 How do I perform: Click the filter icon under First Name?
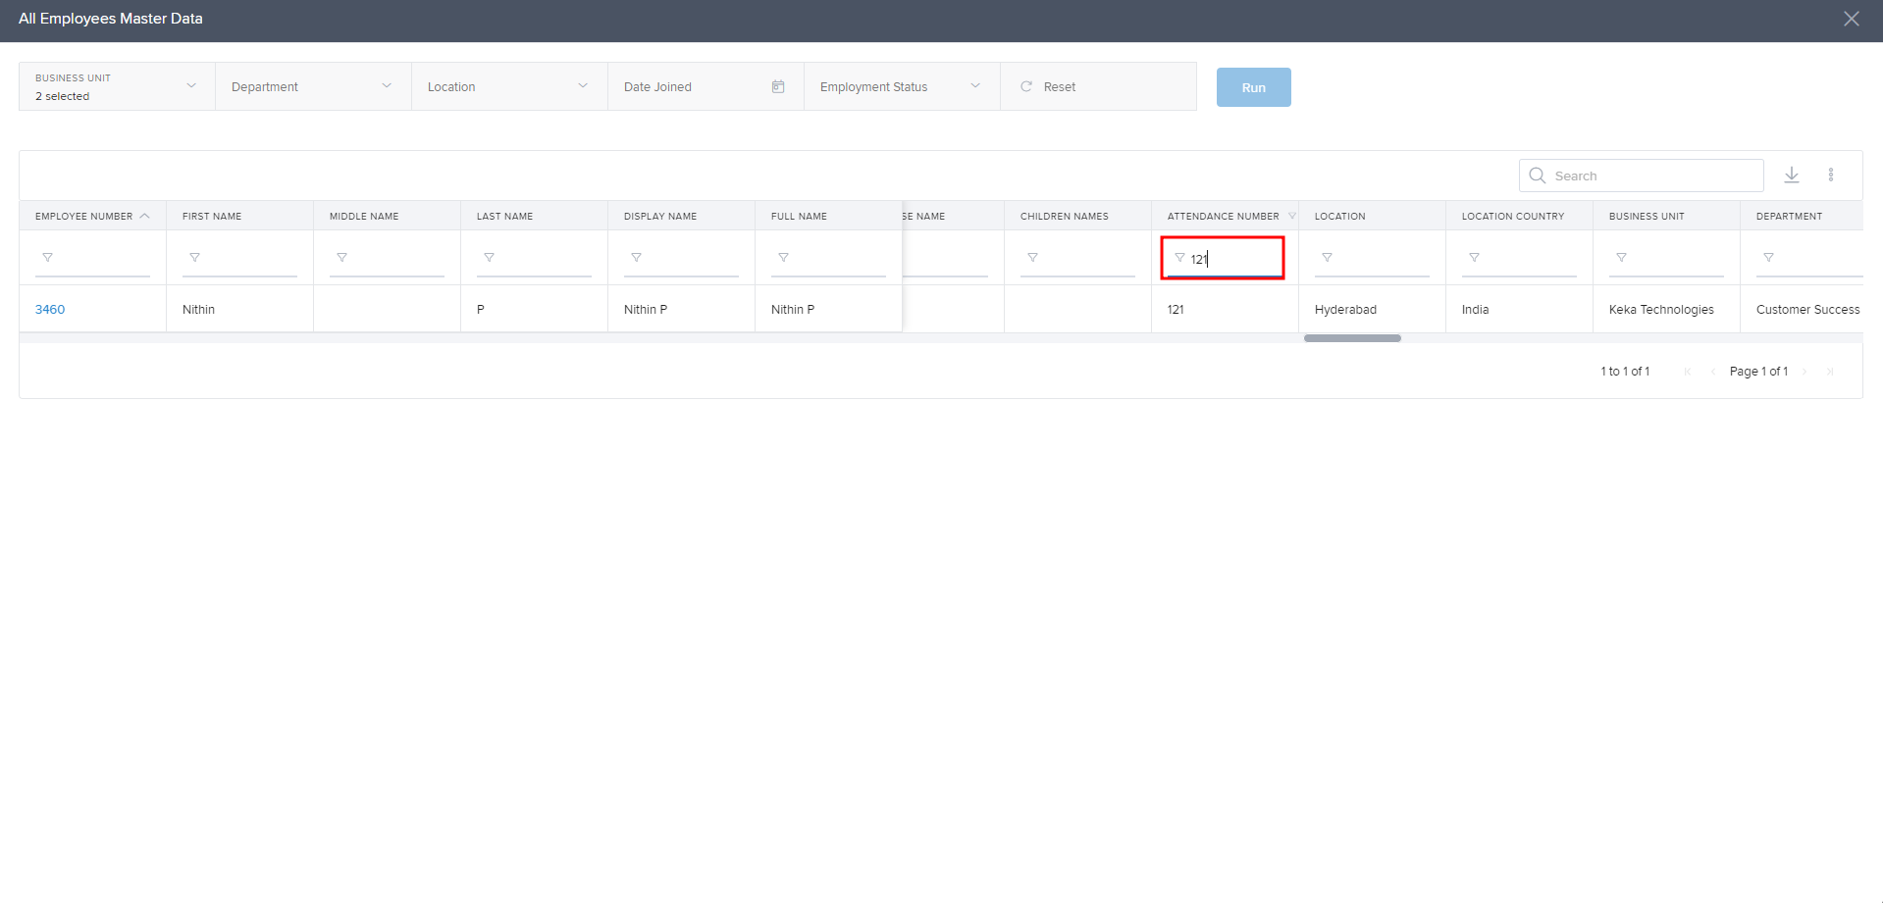(x=194, y=258)
